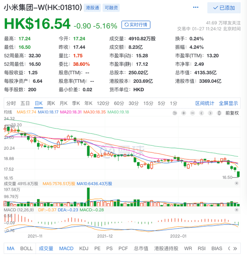Image resolution: width=247 pixels, height=256 pixels.
Task: Move chart left with previous arrow icon
Action: point(201,113)
